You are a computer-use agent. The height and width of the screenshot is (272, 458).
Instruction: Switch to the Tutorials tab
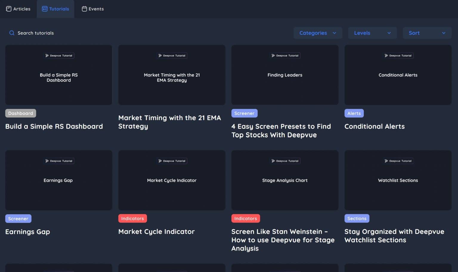click(x=55, y=9)
